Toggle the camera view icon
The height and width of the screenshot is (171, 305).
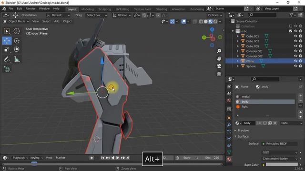(219, 66)
